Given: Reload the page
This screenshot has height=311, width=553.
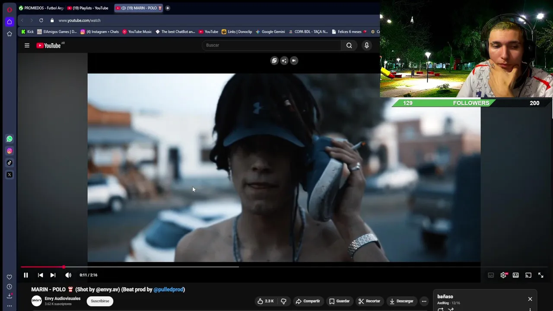Looking at the screenshot, I should 41,20.
